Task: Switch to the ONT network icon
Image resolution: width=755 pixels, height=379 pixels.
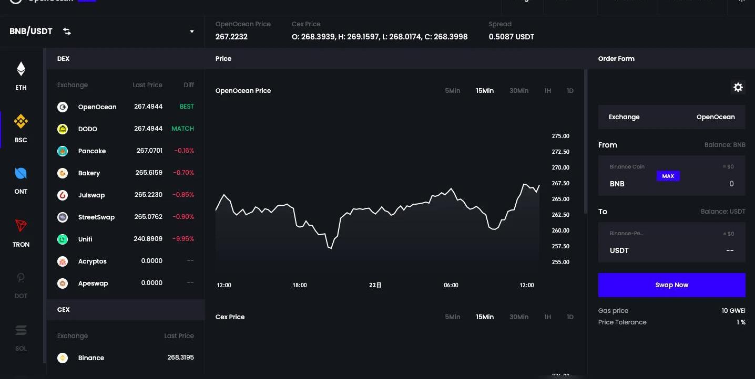Action: click(x=21, y=174)
